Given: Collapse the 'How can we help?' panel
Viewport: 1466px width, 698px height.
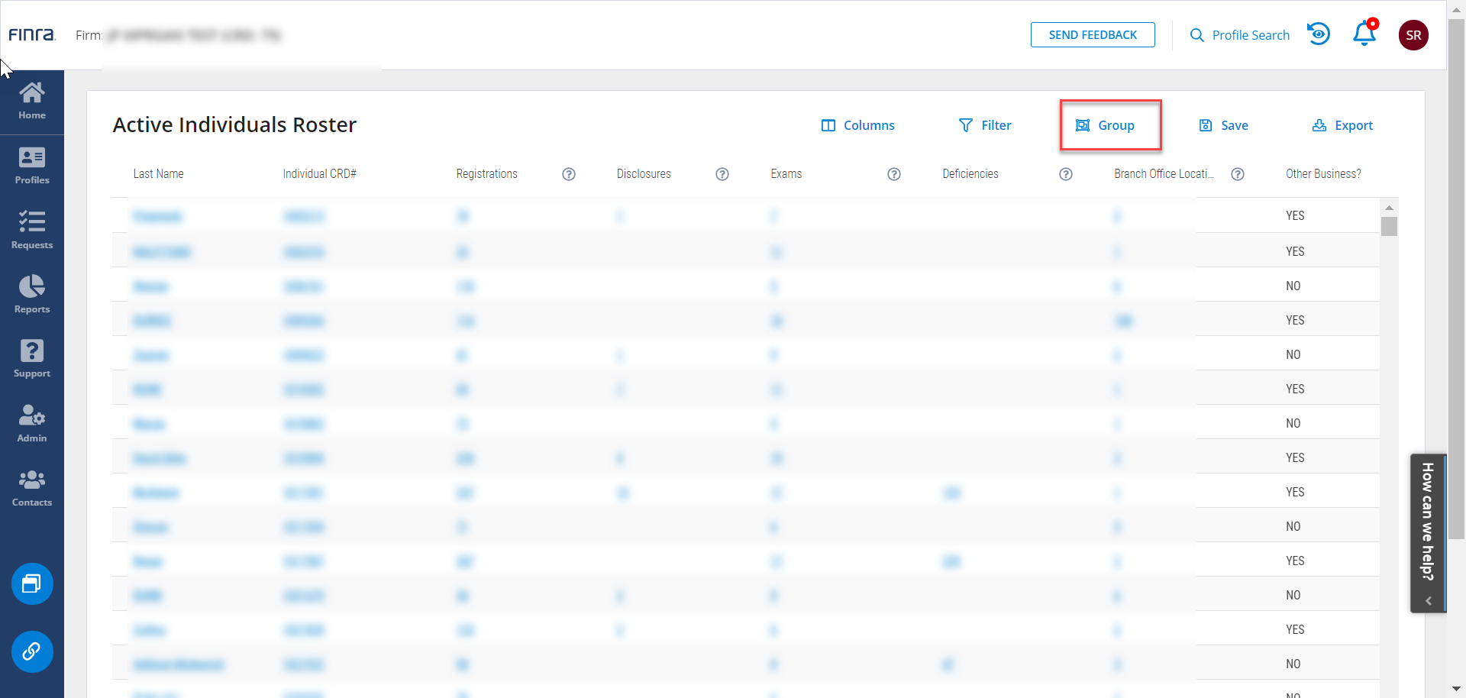Looking at the screenshot, I should [1429, 601].
